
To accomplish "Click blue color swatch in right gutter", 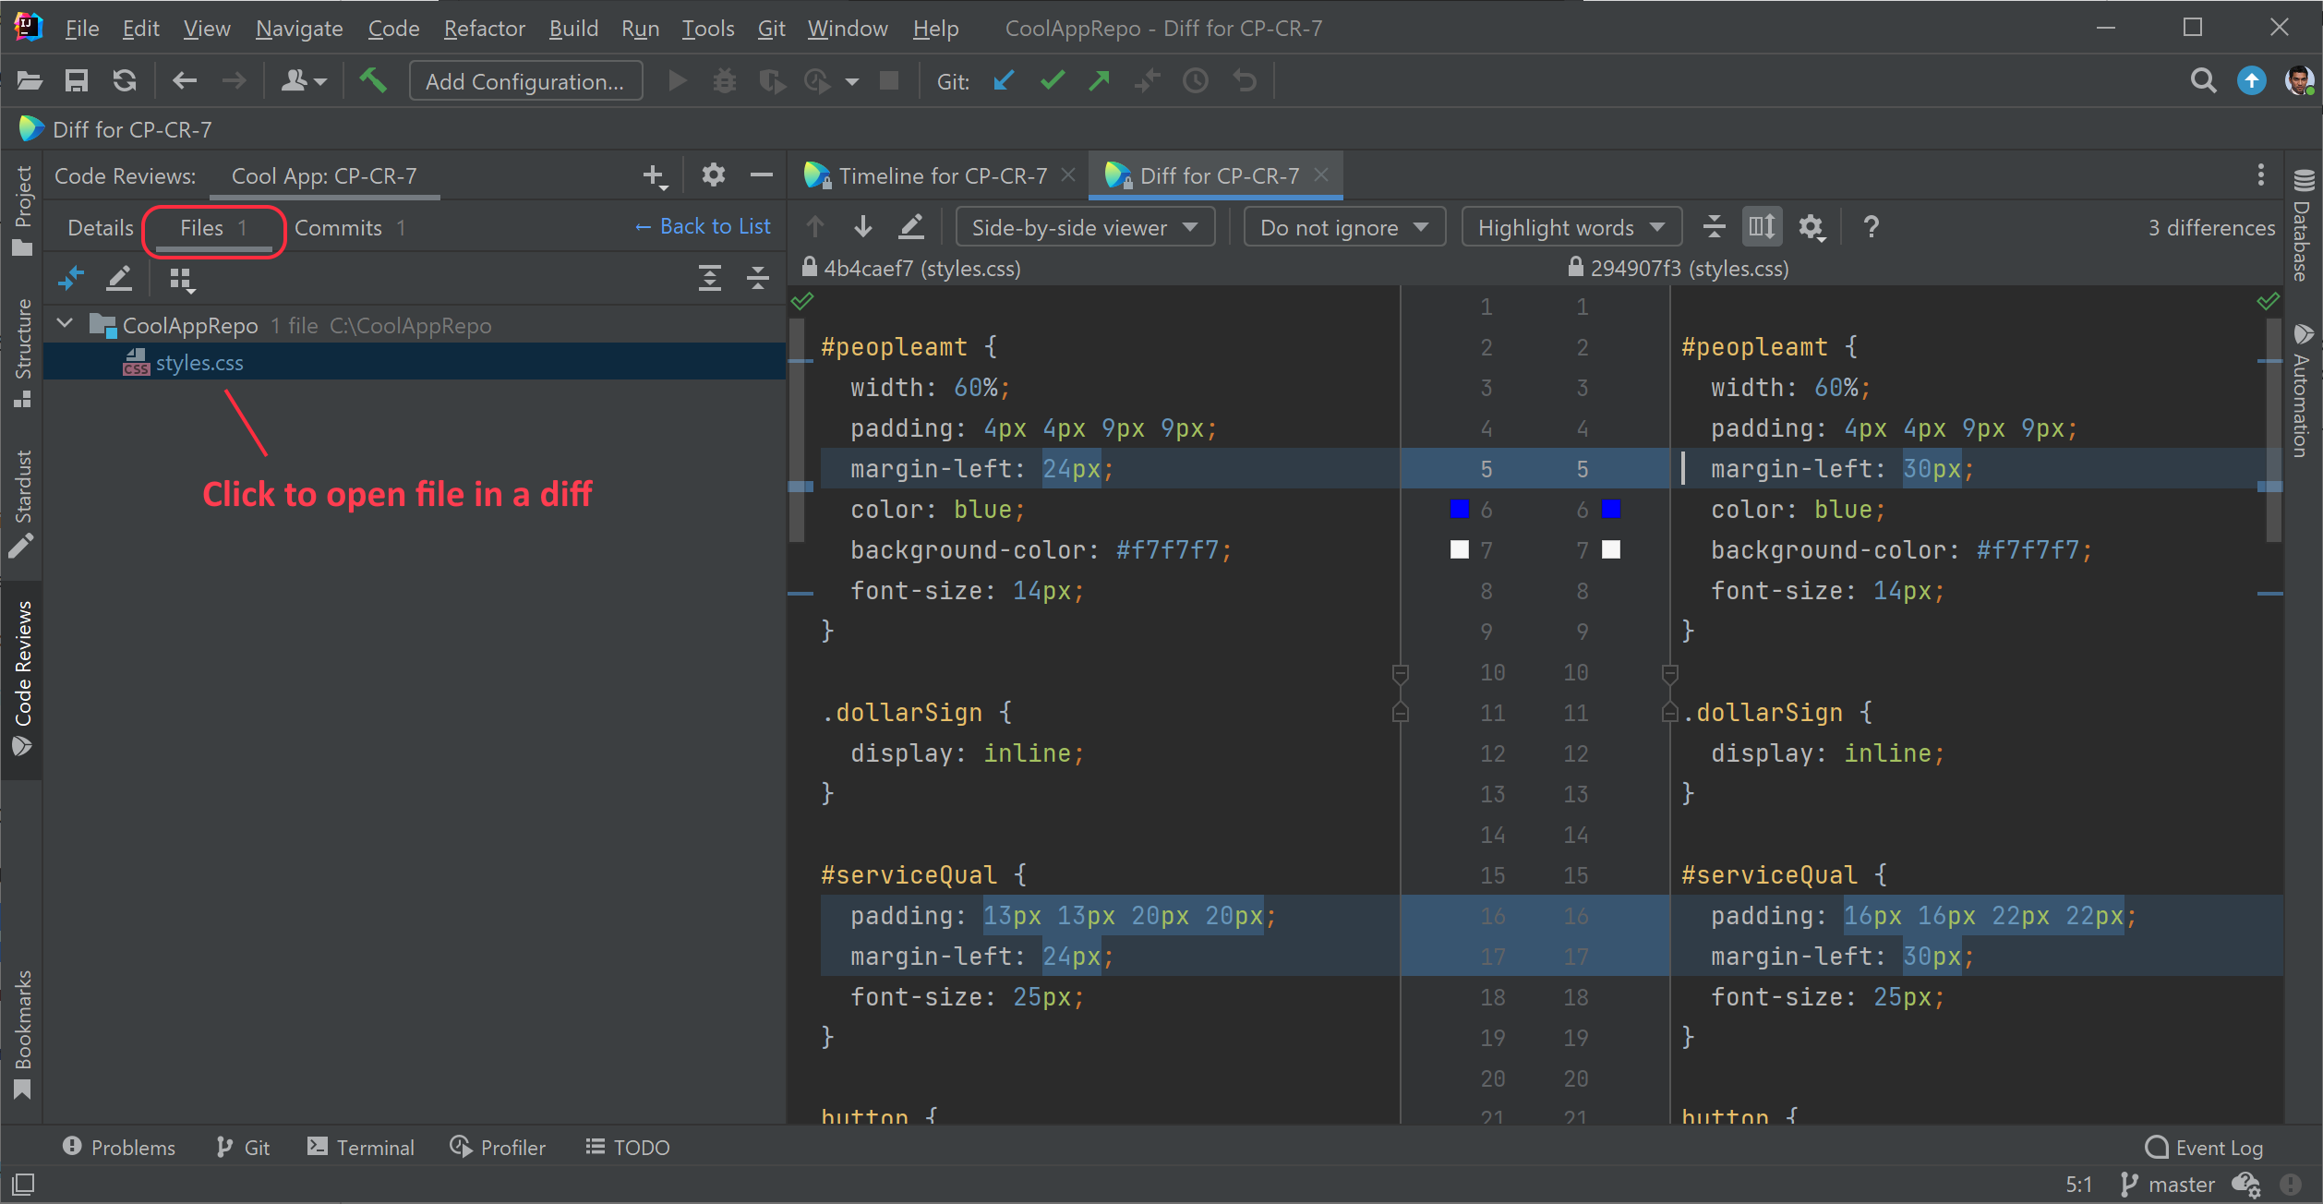I will click(x=1611, y=509).
